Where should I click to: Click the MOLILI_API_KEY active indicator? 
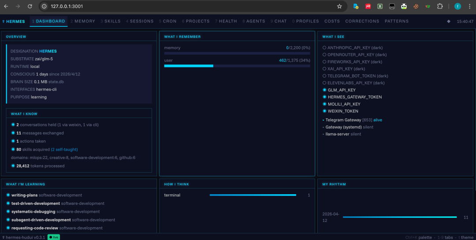tap(324, 104)
